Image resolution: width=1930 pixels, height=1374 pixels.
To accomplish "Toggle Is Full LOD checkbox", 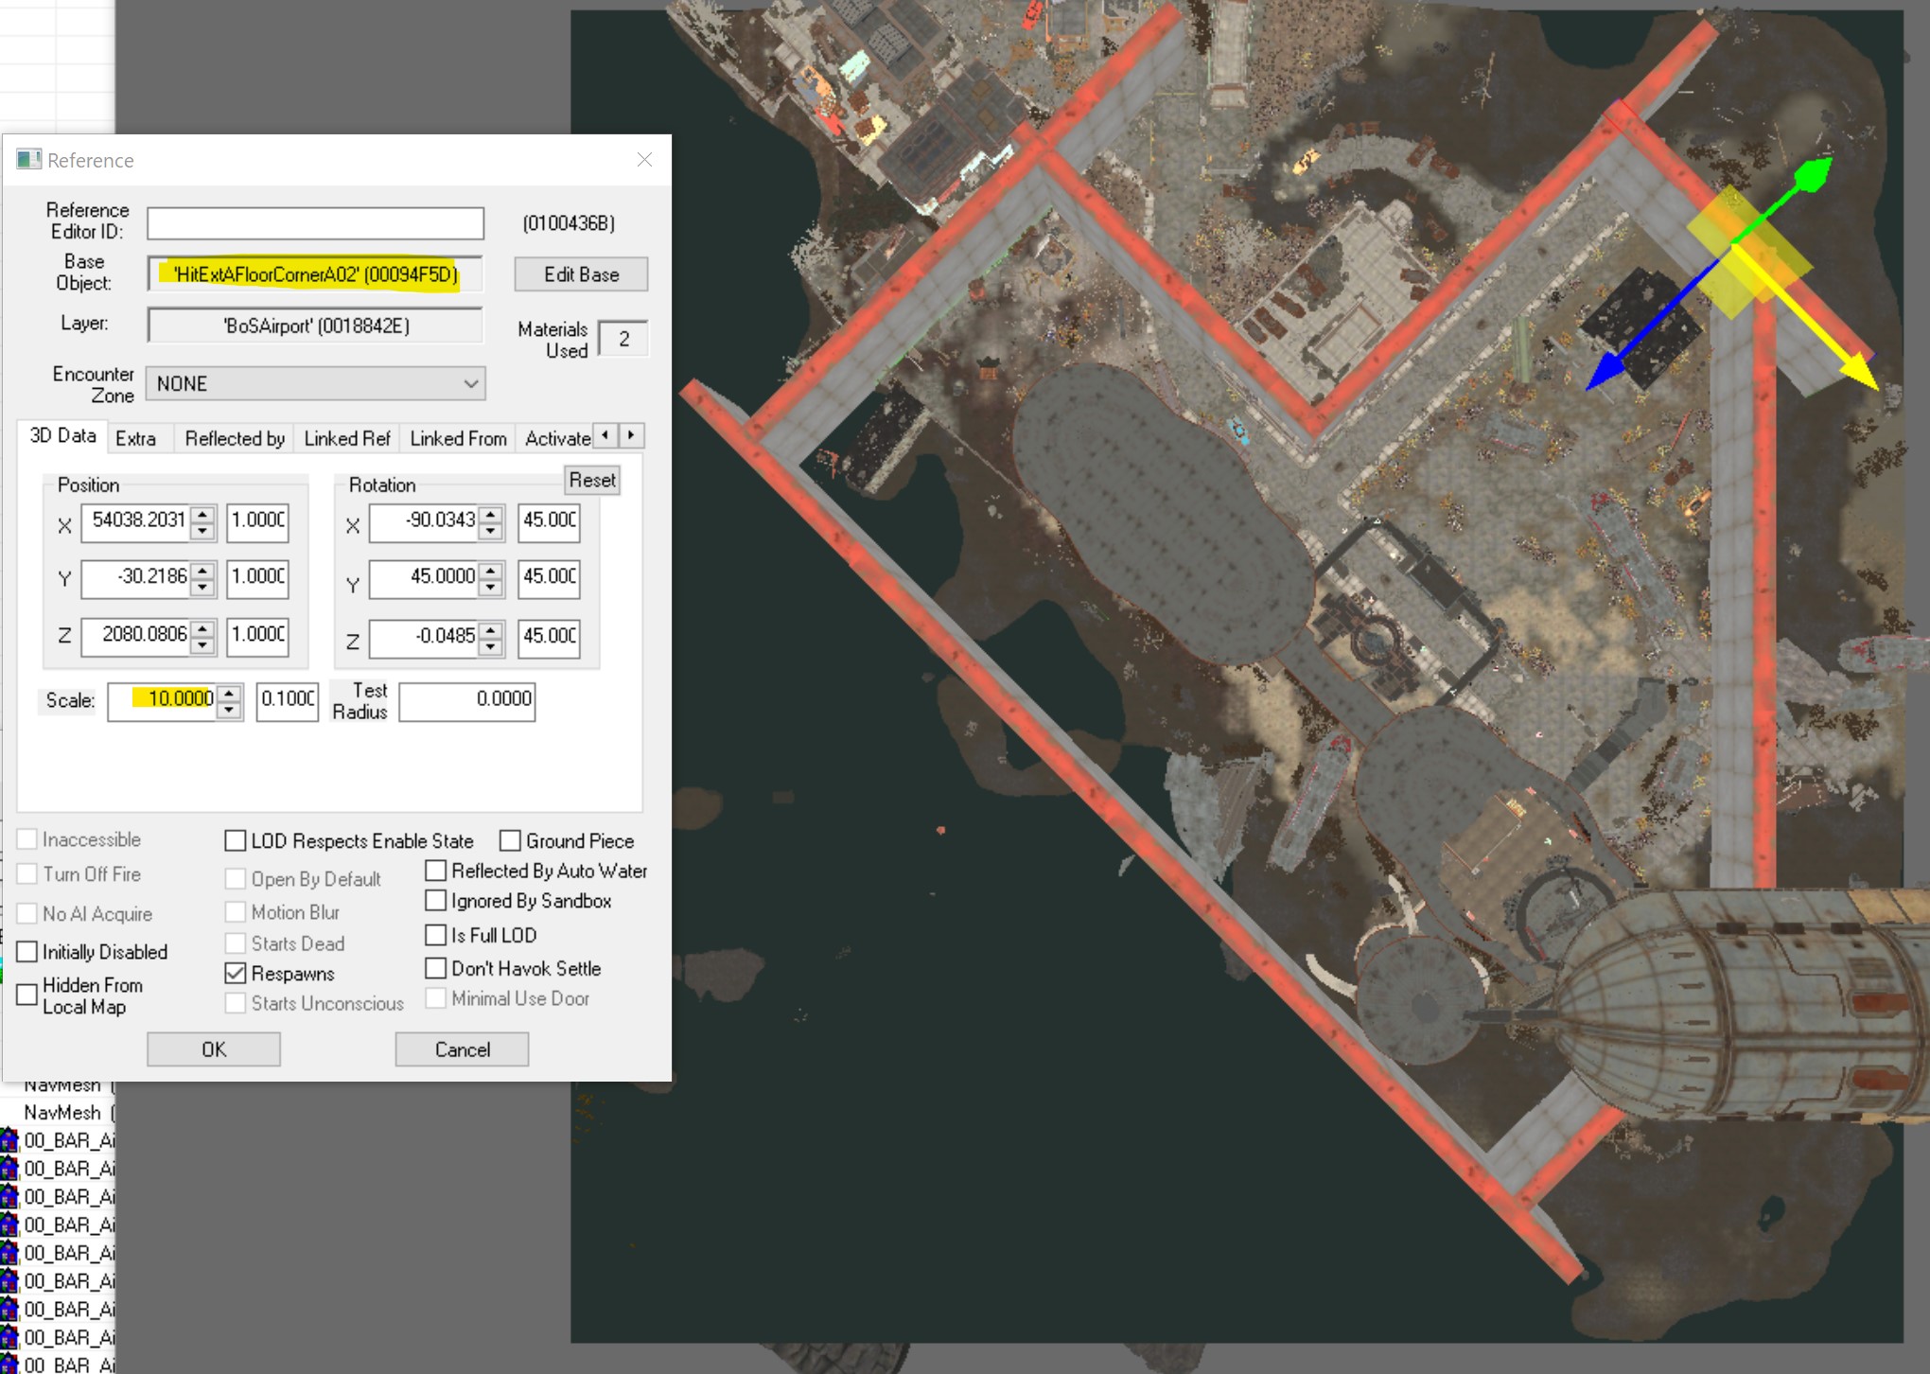I will click(x=435, y=935).
